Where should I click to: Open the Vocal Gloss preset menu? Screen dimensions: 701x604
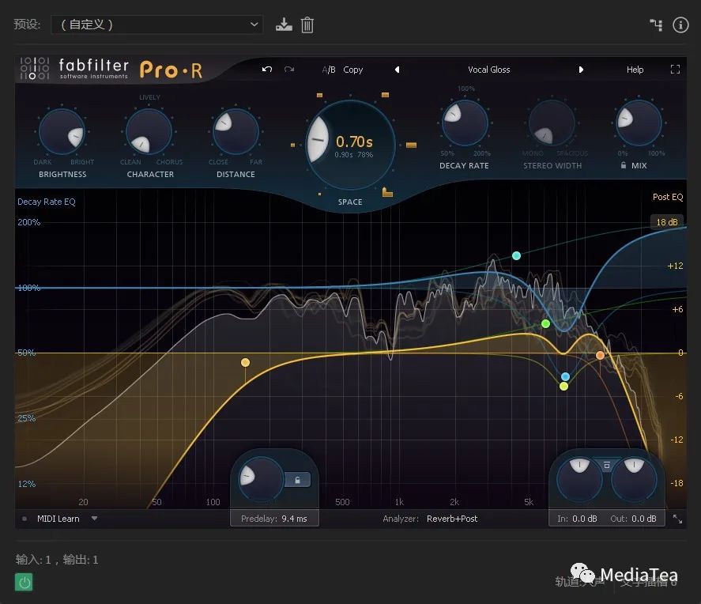click(488, 70)
